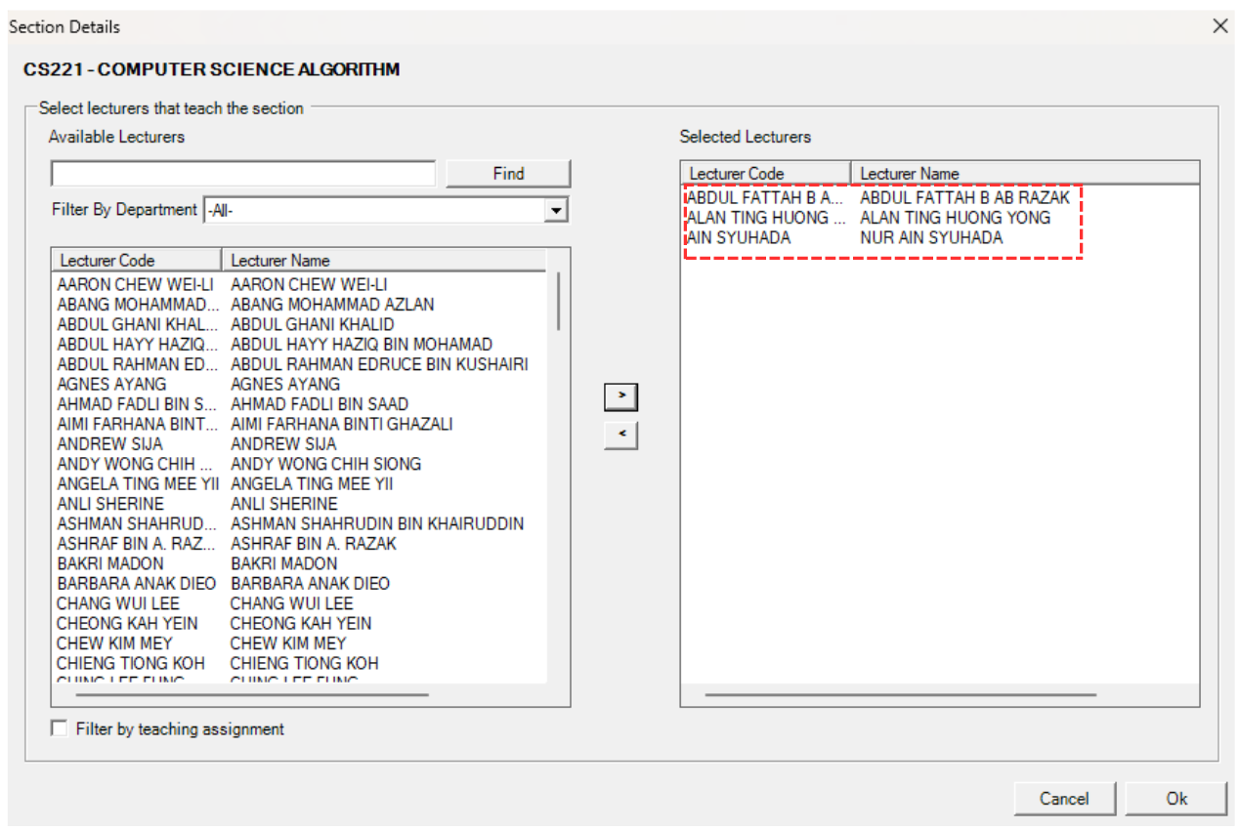1239x830 pixels.
Task: Click the available lecturers vertical scrollbar
Action: (x=559, y=301)
